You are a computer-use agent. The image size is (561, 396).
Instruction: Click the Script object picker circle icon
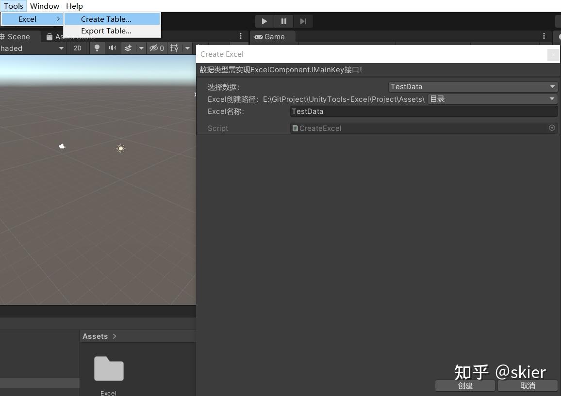click(x=552, y=128)
